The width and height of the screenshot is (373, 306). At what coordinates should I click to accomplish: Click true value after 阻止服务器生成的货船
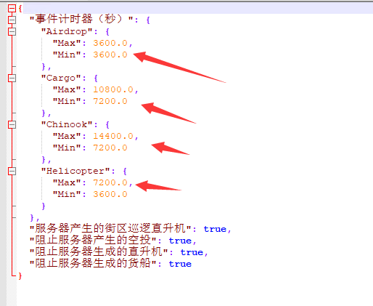[180, 264]
